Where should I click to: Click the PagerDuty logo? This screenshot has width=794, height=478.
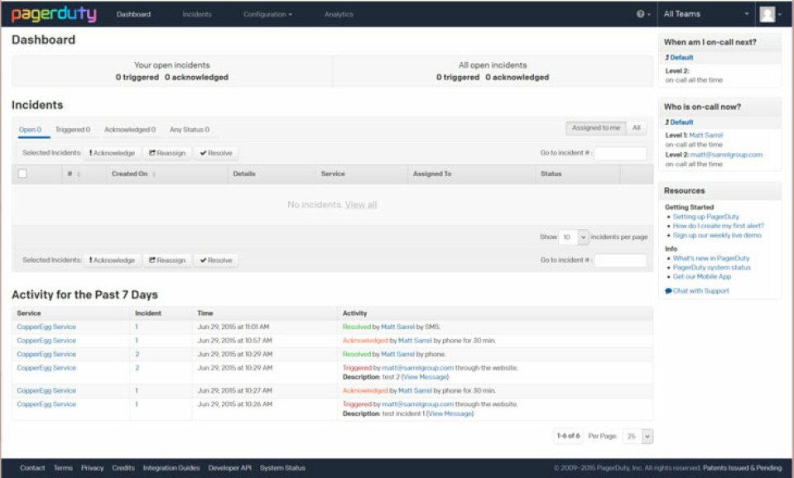[54, 14]
